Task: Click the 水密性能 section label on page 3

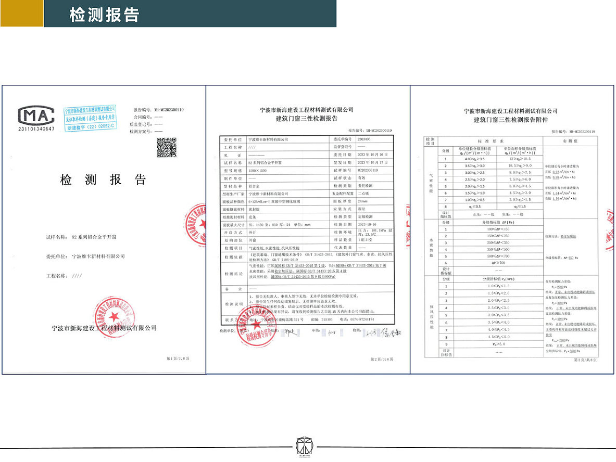Action: tap(431, 247)
